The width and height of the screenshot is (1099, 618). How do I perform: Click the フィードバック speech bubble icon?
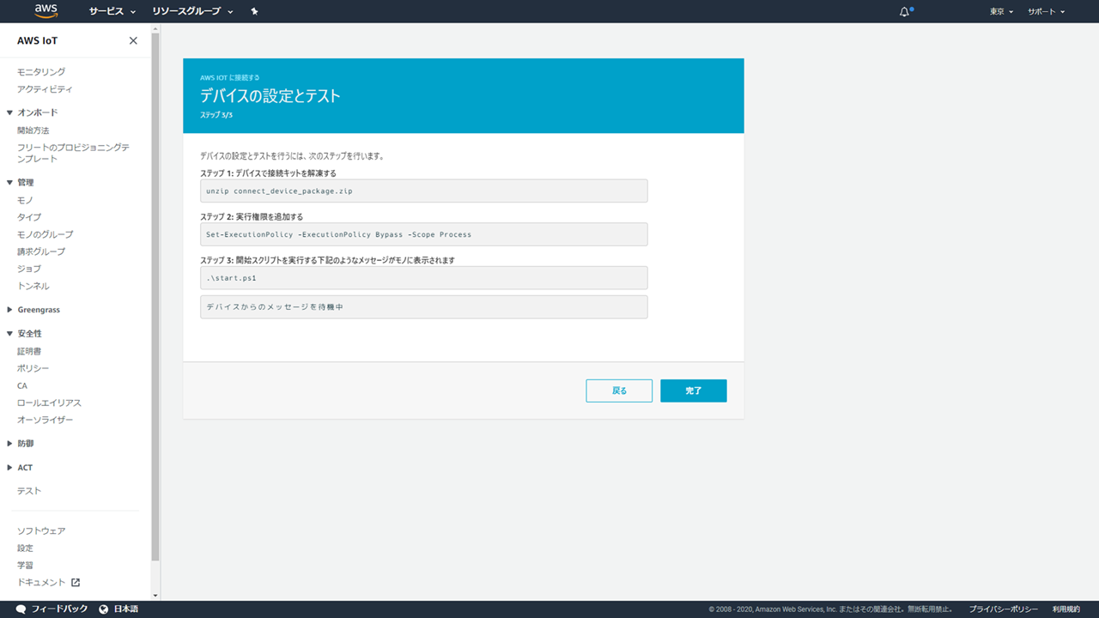21,609
